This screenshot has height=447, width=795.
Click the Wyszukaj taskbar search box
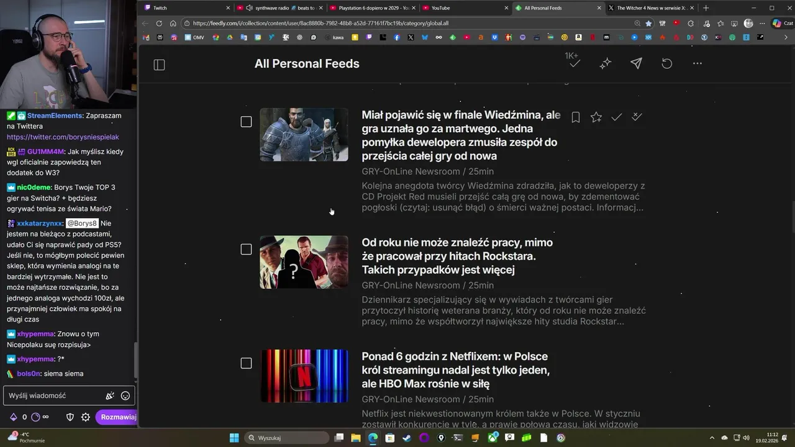pyautogui.click(x=286, y=438)
